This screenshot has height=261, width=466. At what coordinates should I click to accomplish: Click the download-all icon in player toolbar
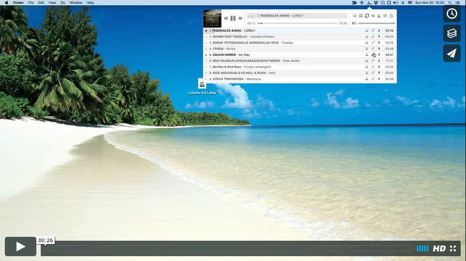379,15
